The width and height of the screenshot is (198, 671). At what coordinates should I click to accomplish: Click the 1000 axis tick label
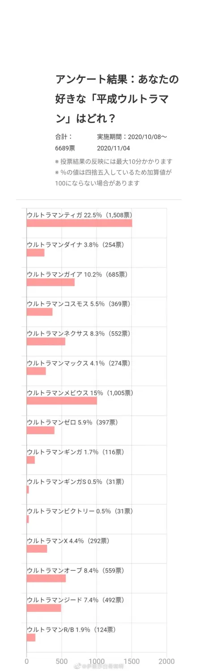pyautogui.click(x=97, y=661)
